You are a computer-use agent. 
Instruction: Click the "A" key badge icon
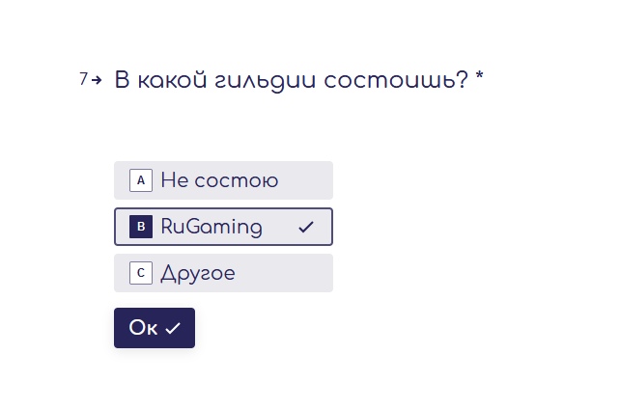tap(141, 180)
